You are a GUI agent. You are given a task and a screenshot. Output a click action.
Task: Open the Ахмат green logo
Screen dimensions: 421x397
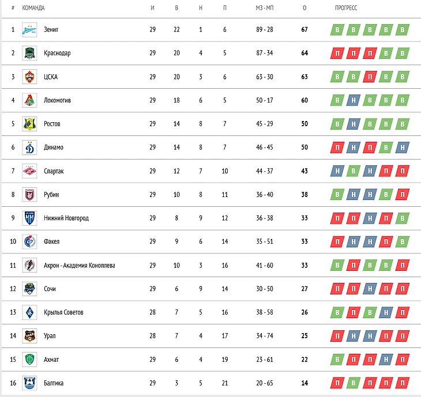click(x=29, y=360)
